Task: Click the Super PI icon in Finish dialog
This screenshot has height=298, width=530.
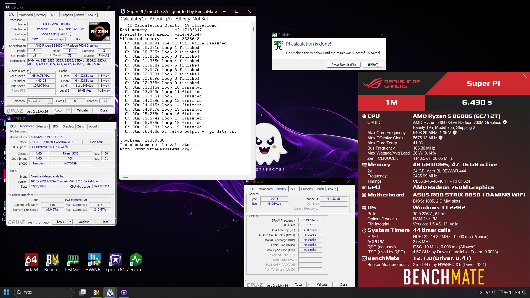Action: (x=279, y=46)
